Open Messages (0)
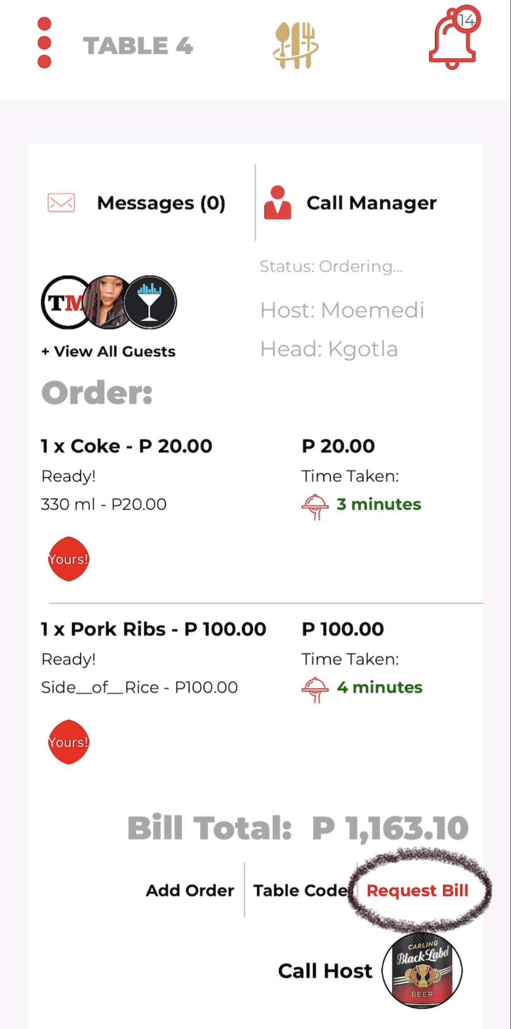 coord(161,203)
